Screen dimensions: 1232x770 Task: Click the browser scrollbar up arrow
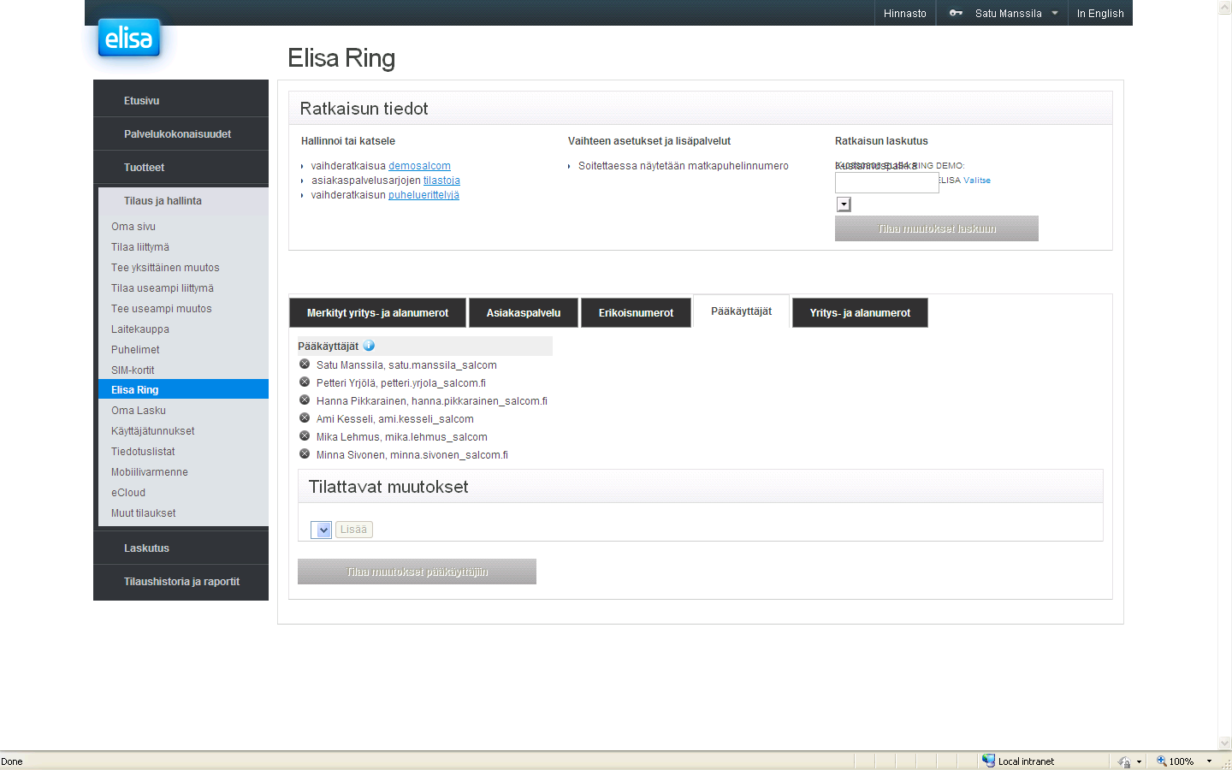[1224, 7]
